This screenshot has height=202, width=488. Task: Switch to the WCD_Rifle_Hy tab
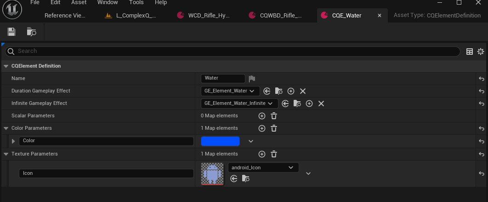tap(203, 15)
